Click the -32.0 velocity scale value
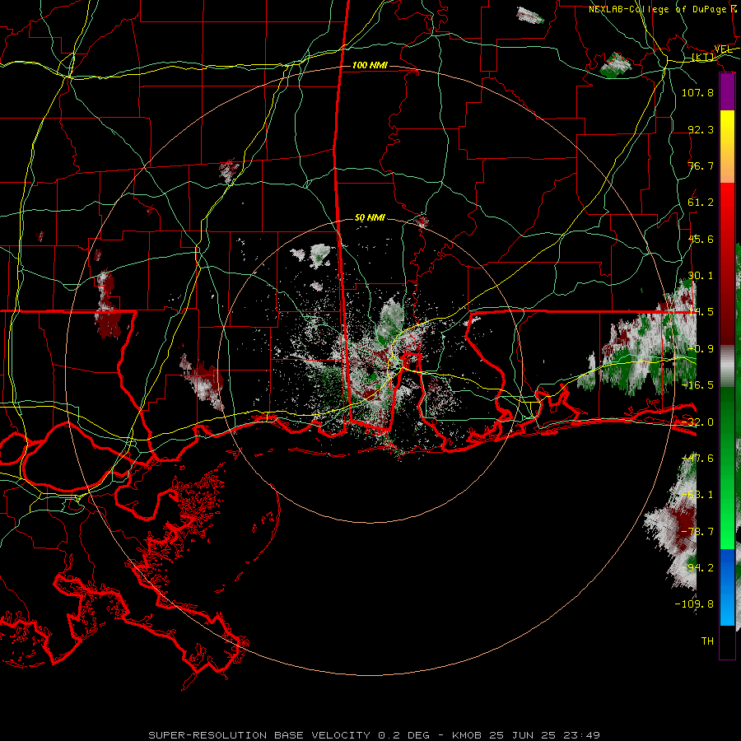The width and height of the screenshot is (741, 741). coord(697,422)
